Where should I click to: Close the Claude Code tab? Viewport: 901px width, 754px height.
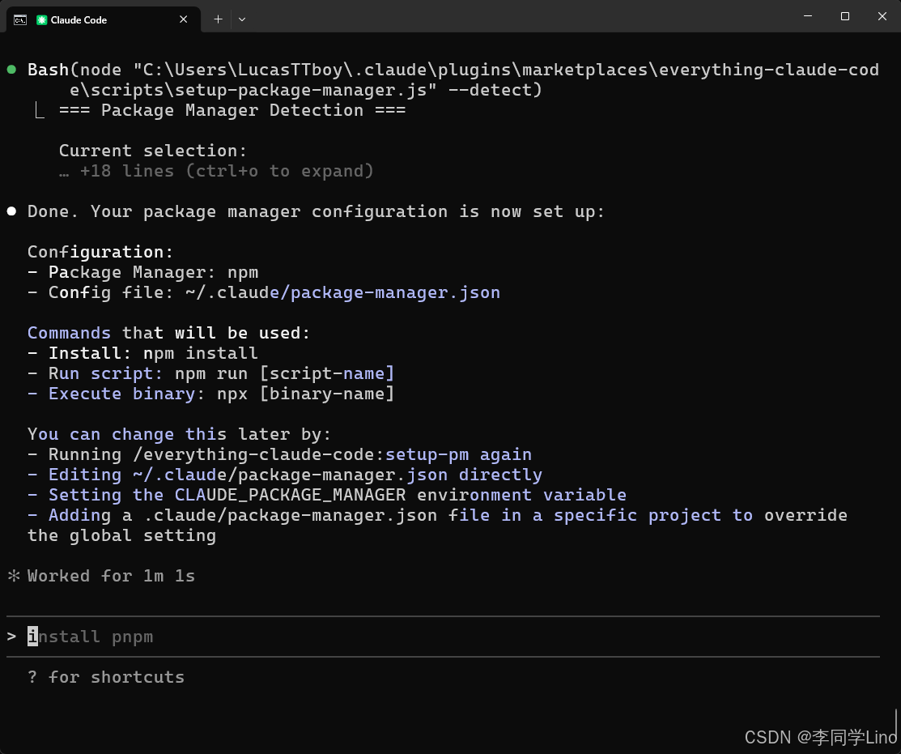point(183,19)
